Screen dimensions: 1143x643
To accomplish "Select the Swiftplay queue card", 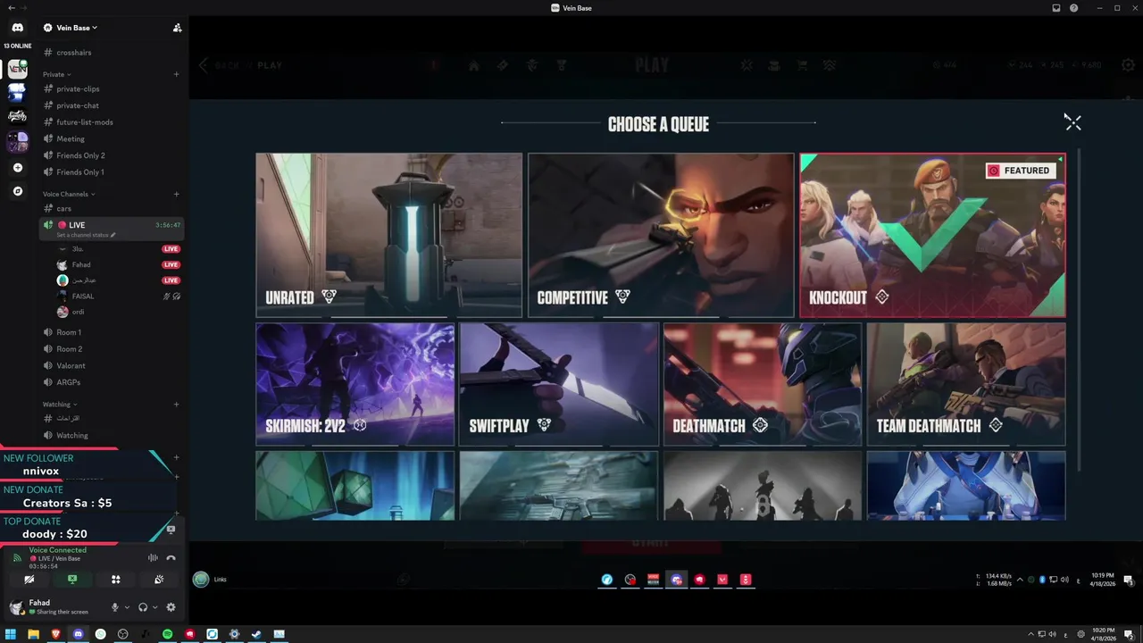I will tap(559, 384).
